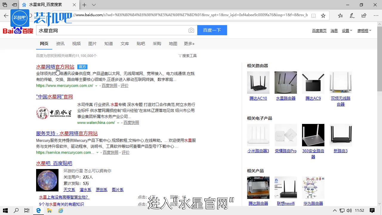Screen dimensions: 382x215
Task: Share the page using the share icon
Action: coord(364,15)
